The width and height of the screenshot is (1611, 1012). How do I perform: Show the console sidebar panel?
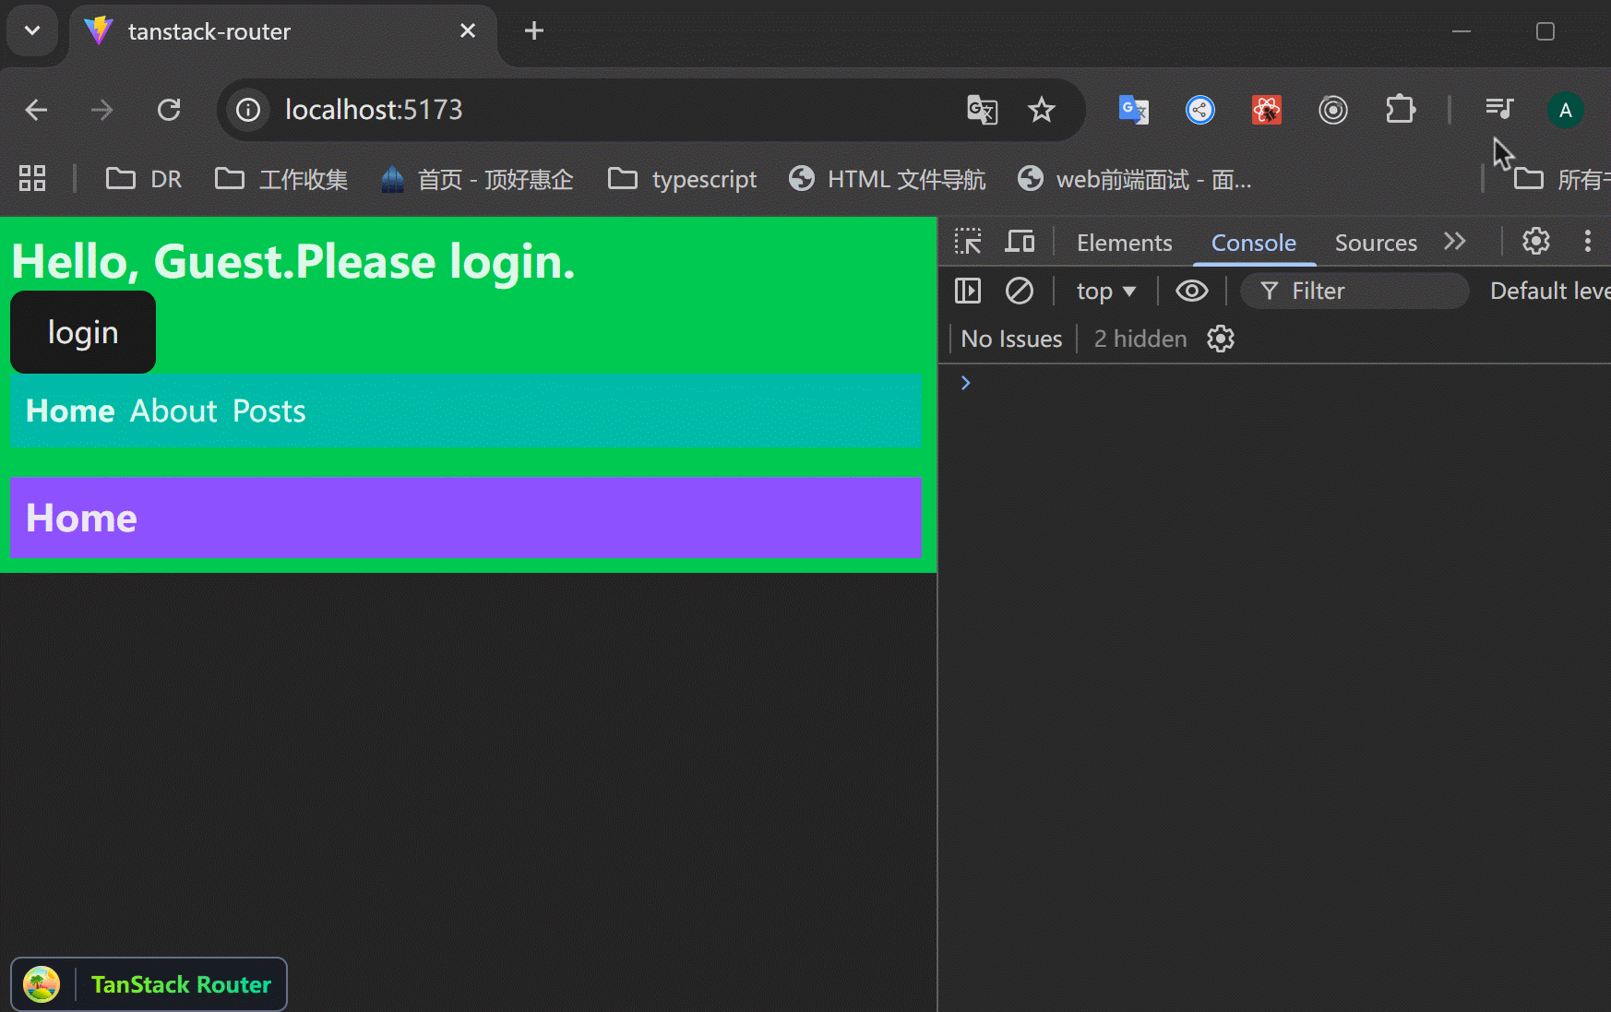click(968, 292)
